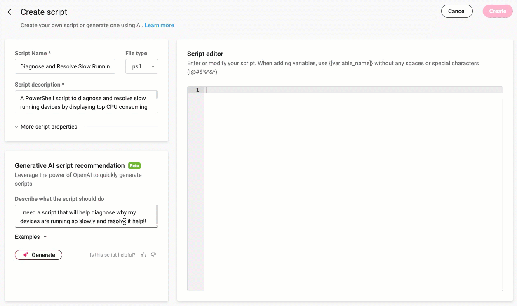Viewport: 517px width, 306px height.
Task: Click the thumbs down feedback icon
Action: 153,255
